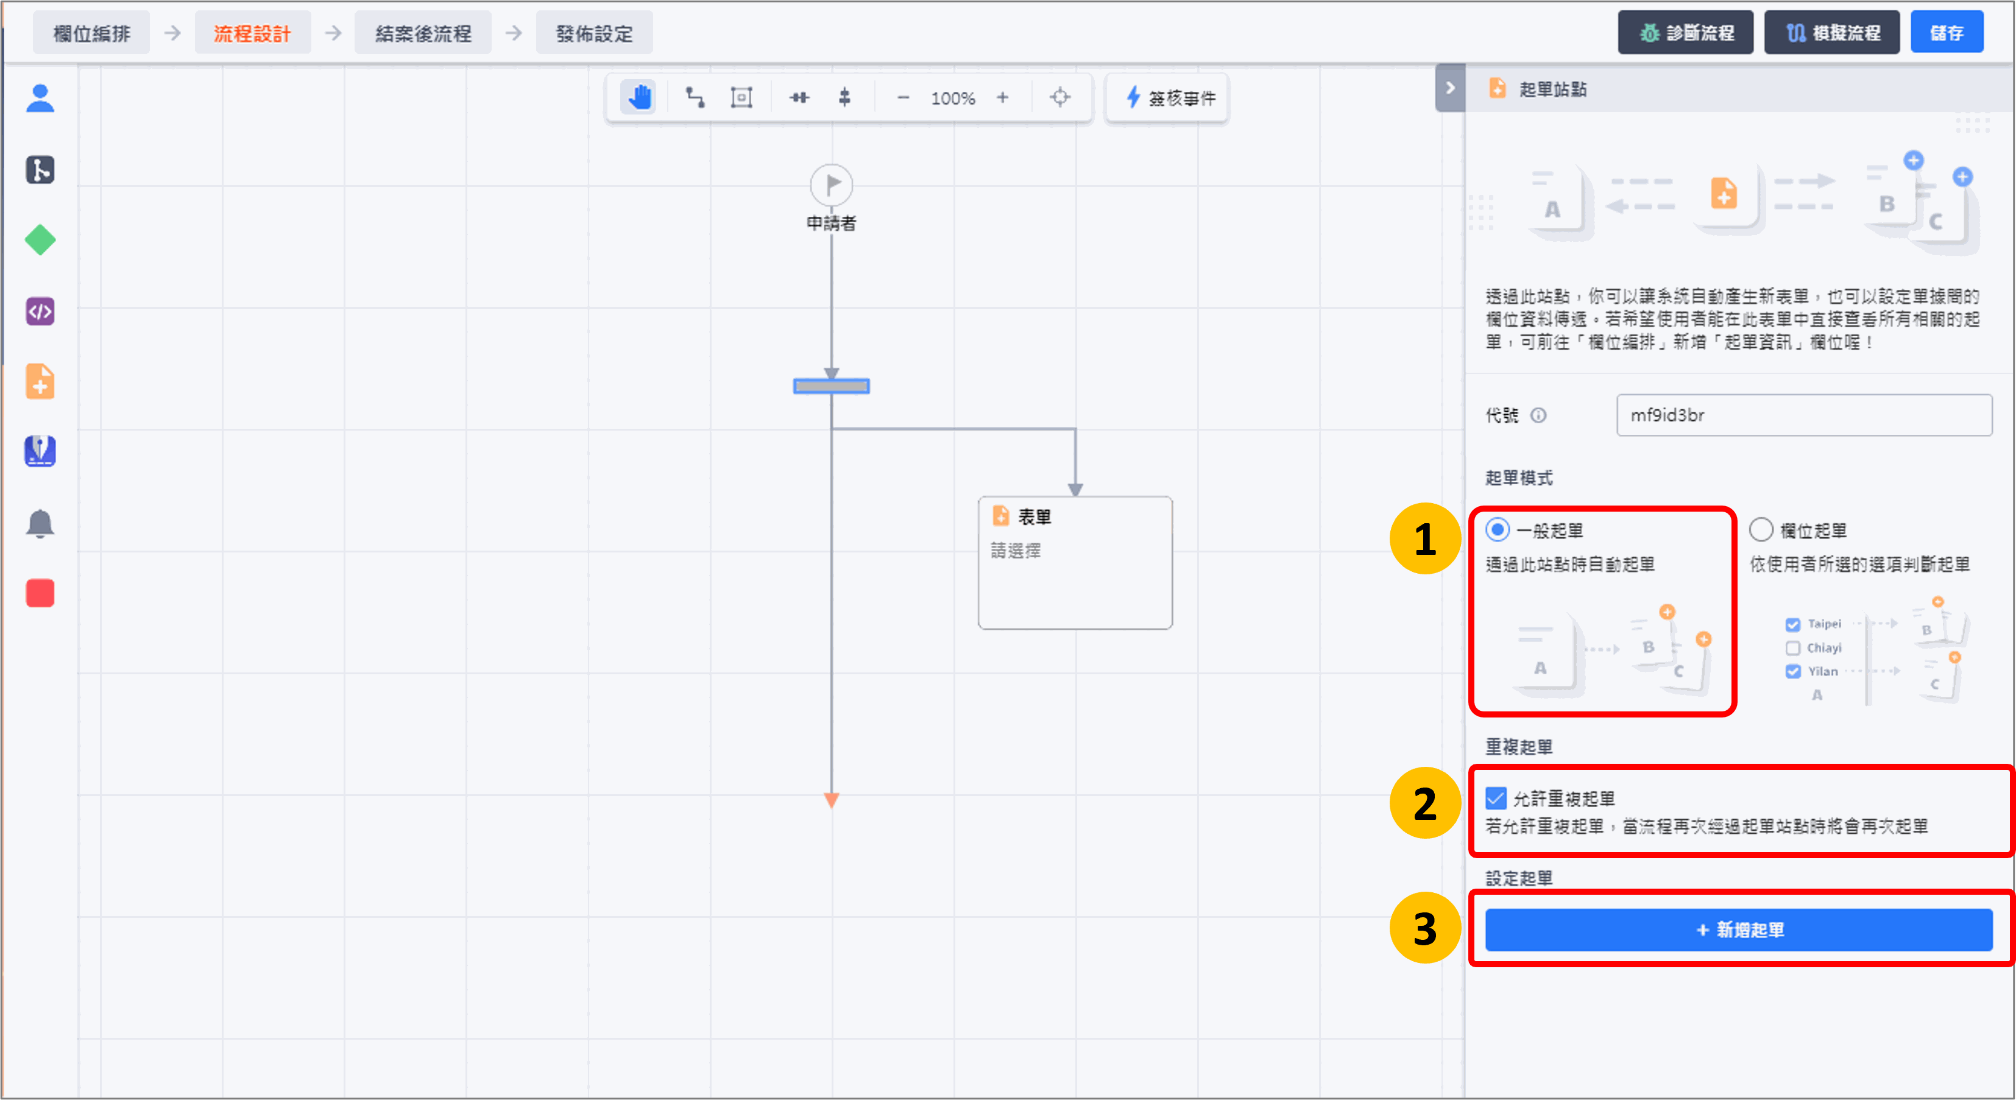Viewport: 2016px width, 1100px height.
Task: Click the green diamond condition icon
Action: tap(40, 240)
